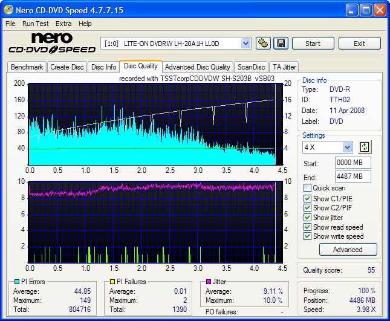Viewport: 390px width, 321px height.
Task: Click the End position input field
Action: click(x=353, y=177)
